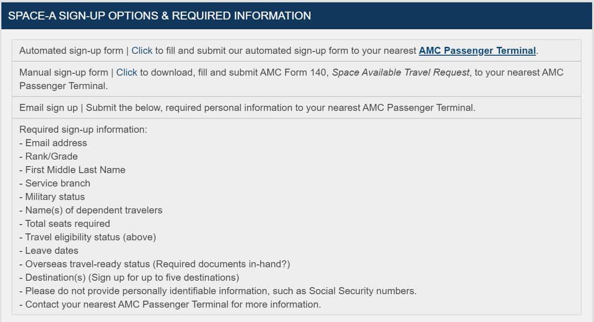Viewport: 594px width, 322px height.
Task: Click the Service branch list item
Action: [x=55, y=183]
